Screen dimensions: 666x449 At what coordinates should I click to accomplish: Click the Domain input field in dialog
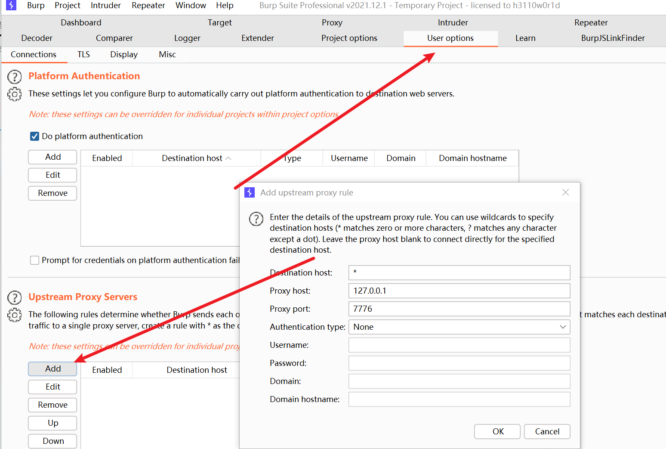click(459, 381)
